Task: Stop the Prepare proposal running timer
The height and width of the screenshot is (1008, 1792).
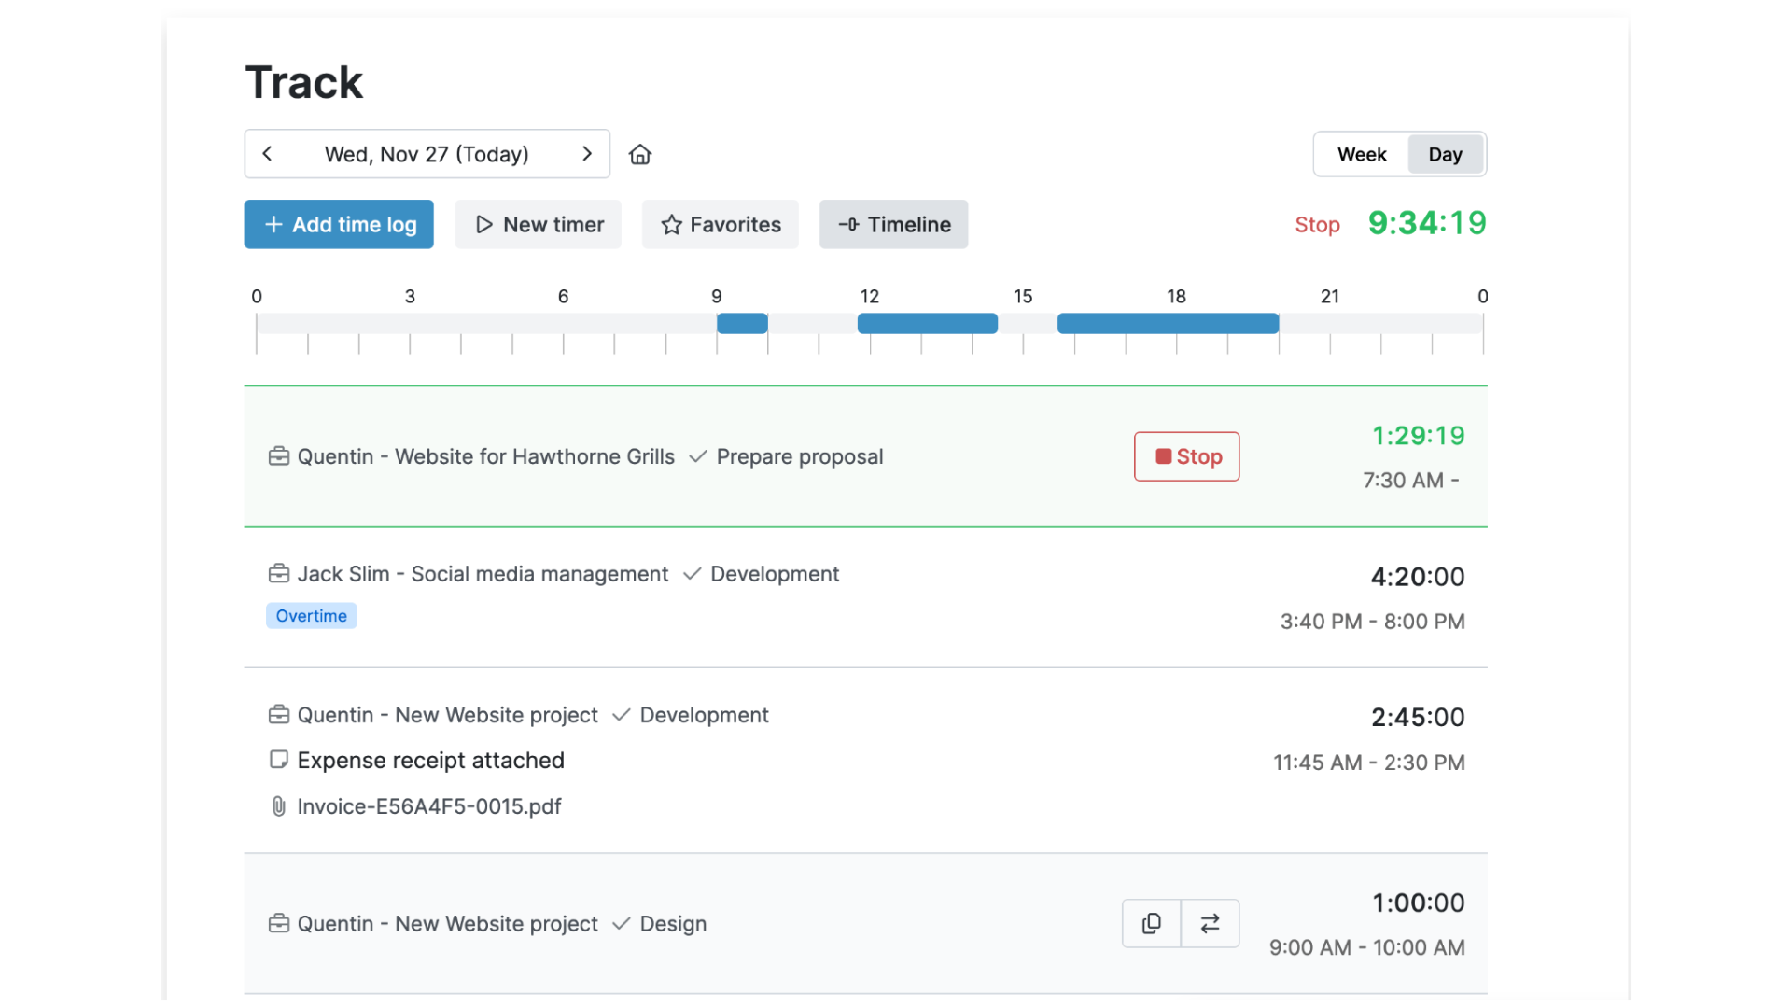Action: coord(1187,456)
